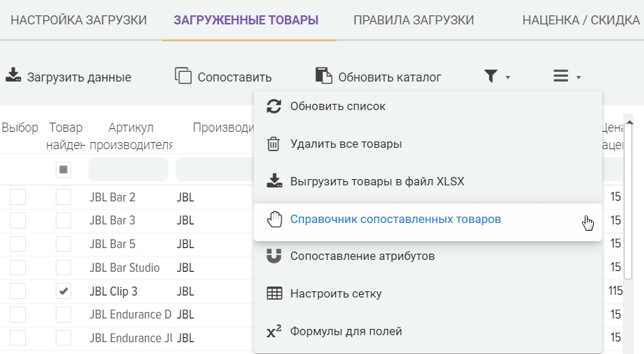Viewport: 644px width, 354px height.
Task: Check the Выбор box for JBL Bar 2
Action: (x=17, y=197)
